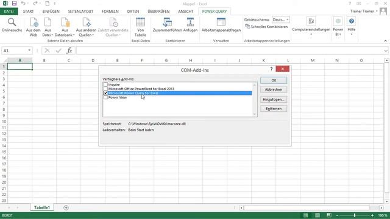The image size is (390, 219).
Task: Switch to the START tab
Action: 29,12
